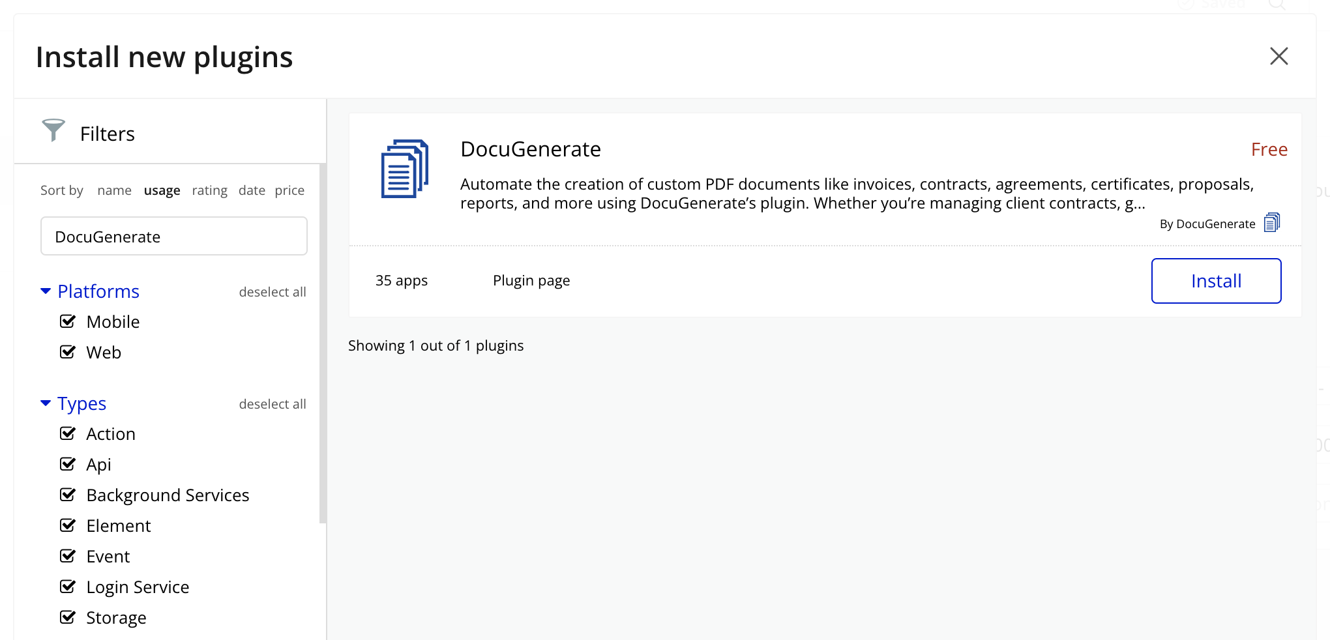This screenshot has width=1330, height=640.
Task: Sort plugins by rating
Action: (x=209, y=190)
